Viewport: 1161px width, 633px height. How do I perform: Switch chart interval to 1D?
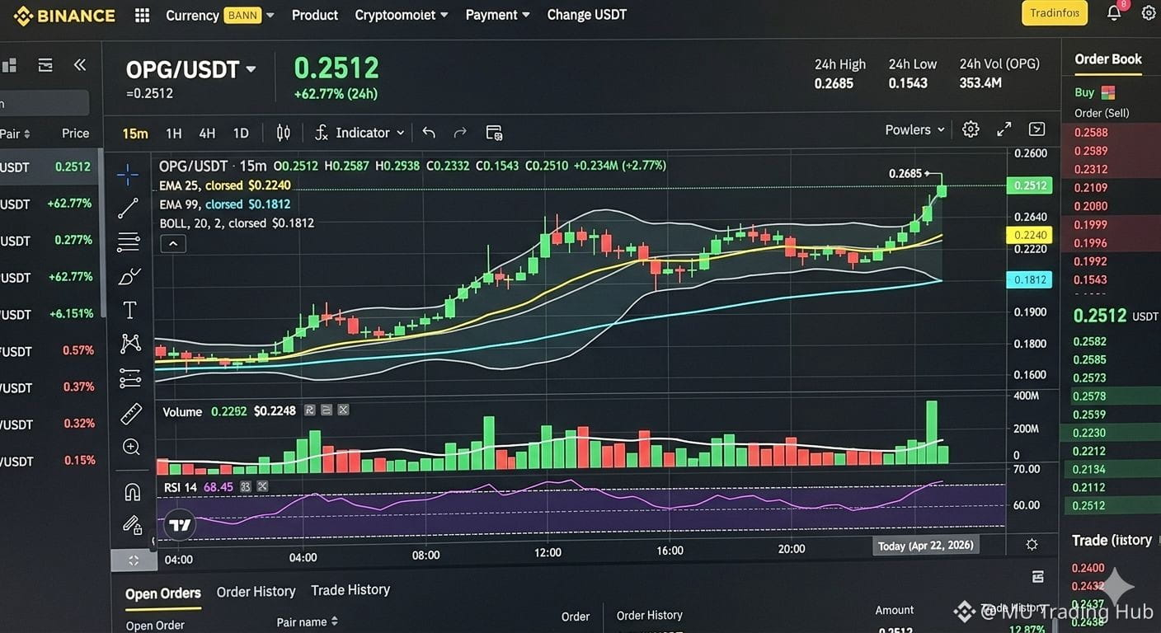[x=241, y=133]
